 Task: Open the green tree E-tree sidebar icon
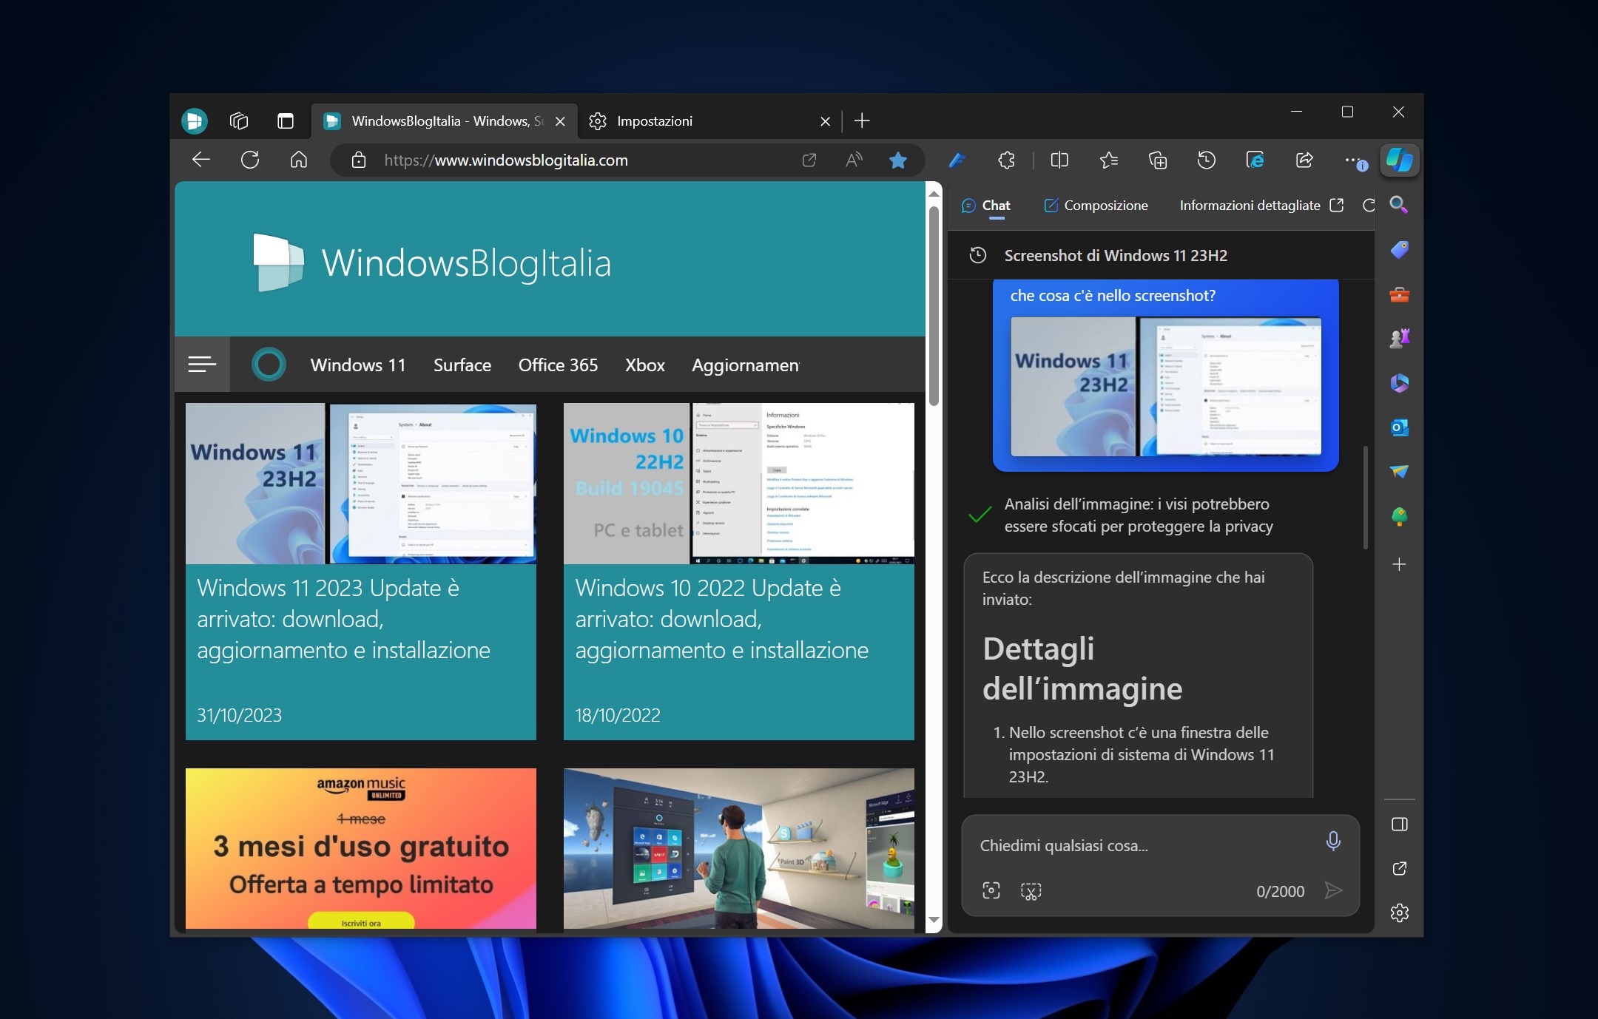click(1399, 516)
